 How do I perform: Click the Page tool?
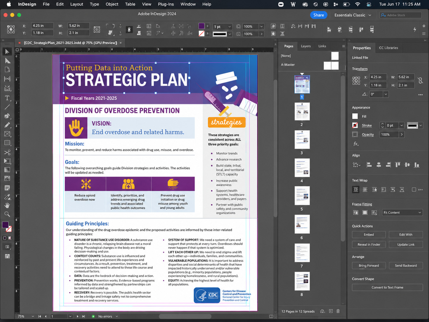pos(7,70)
